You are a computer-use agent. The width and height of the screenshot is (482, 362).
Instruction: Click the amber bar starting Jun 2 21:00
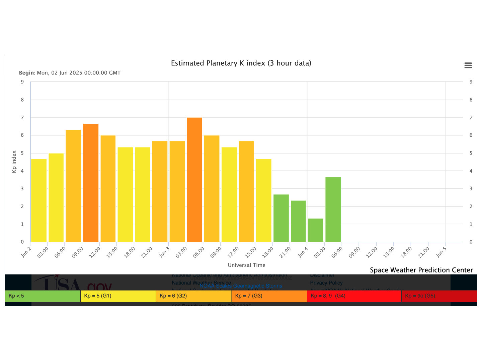tap(160, 191)
